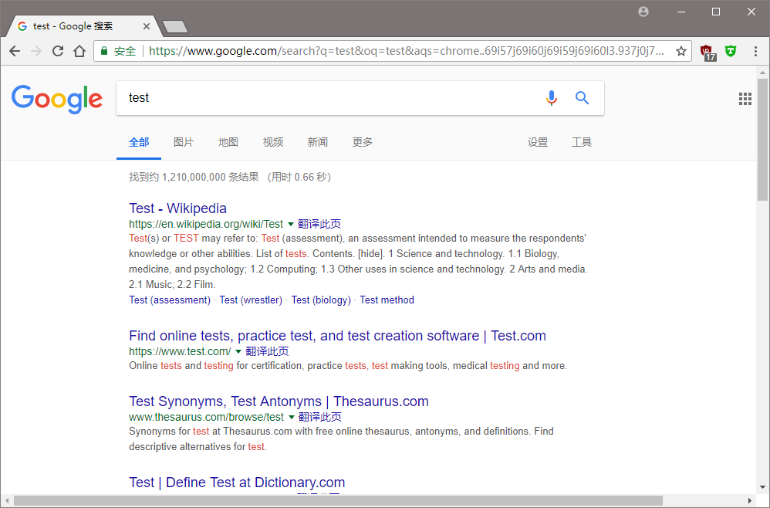Click 翻译此页 for the Thesaurus.com result
The image size is (770, 508).
[x=320, y=417]
